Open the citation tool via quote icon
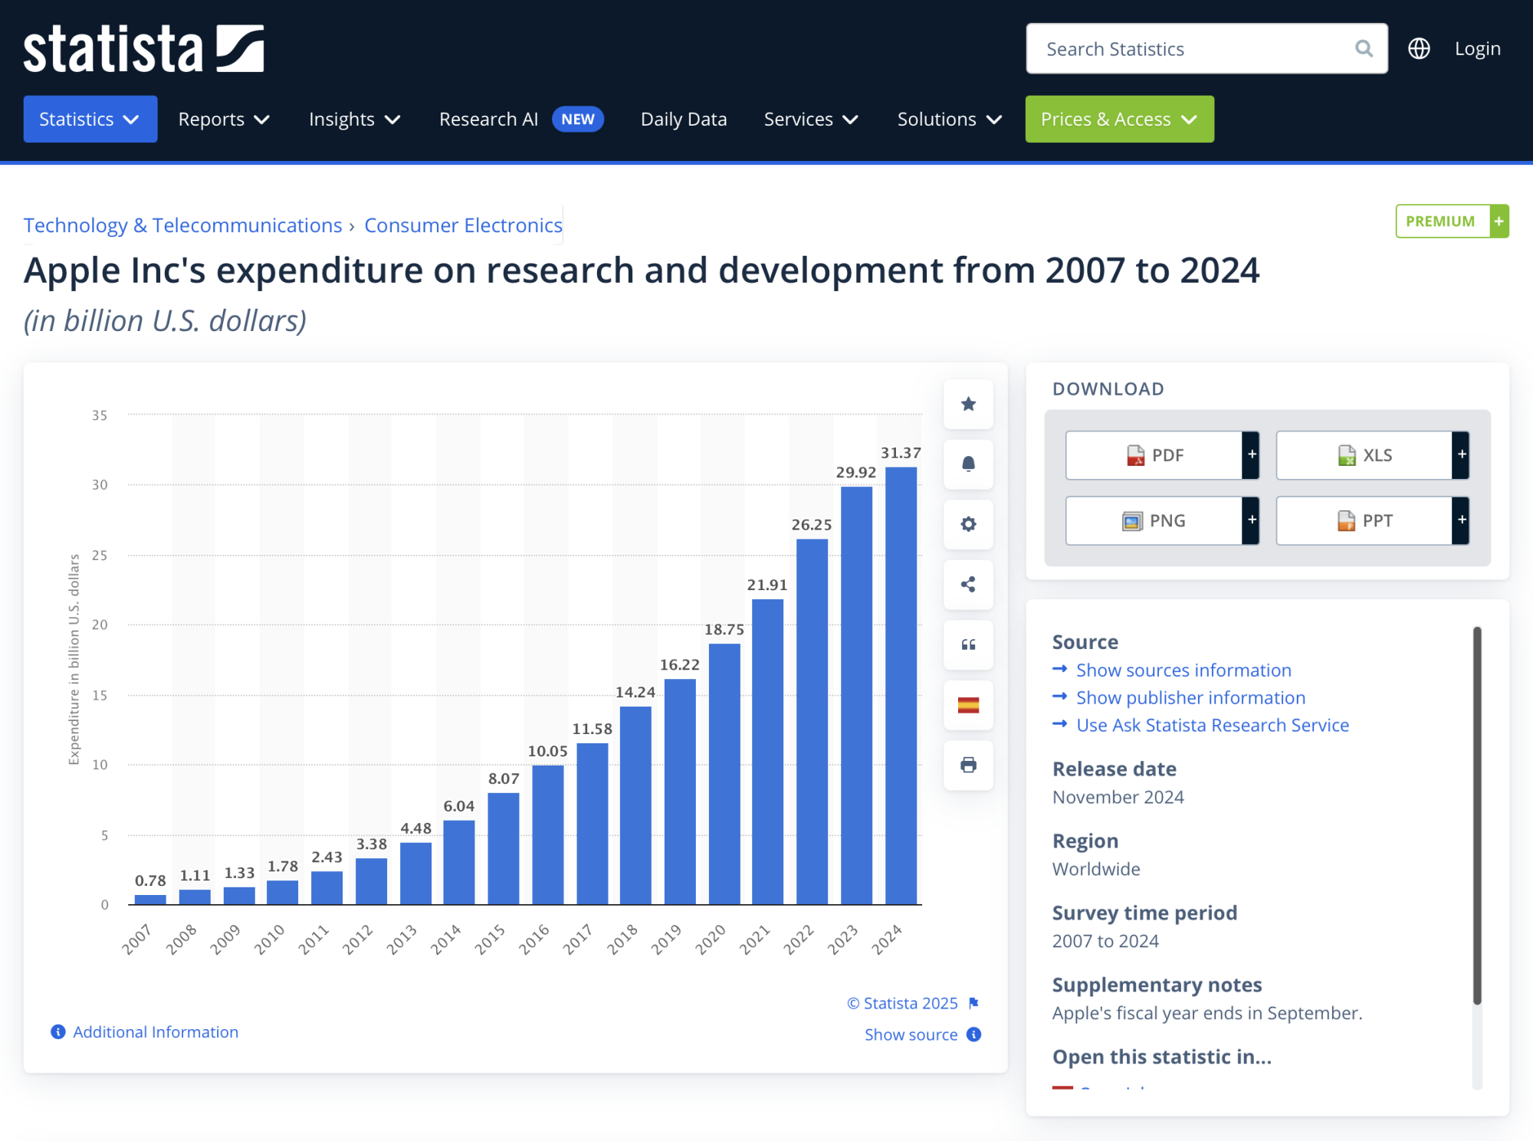The image size is (1533, 1141). (968, 644)
